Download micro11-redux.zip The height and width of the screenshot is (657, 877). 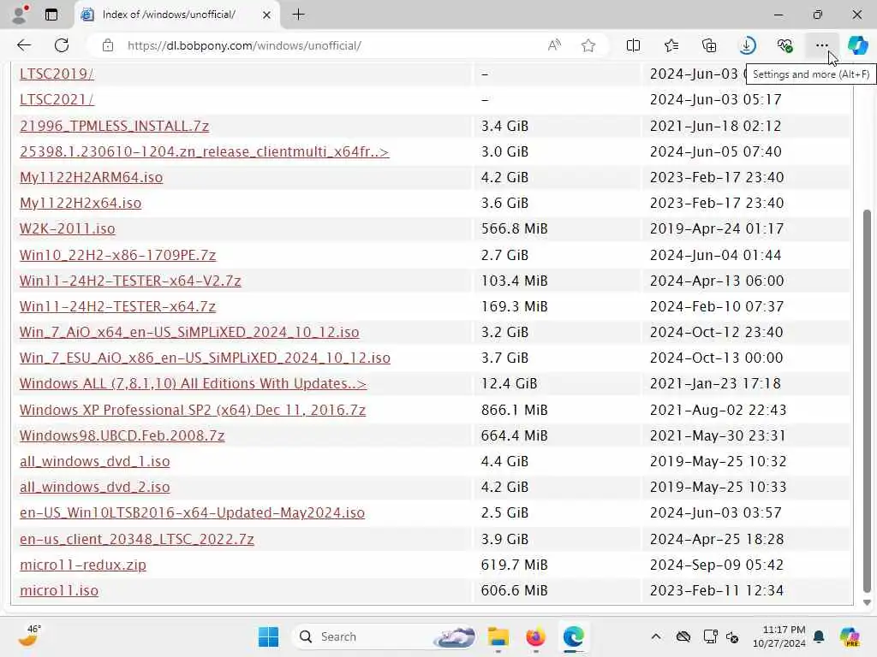[x=83, y=565]
